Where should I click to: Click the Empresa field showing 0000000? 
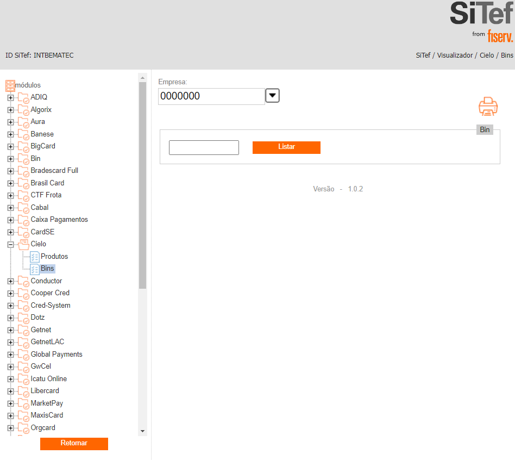click(x=211, y=96)
